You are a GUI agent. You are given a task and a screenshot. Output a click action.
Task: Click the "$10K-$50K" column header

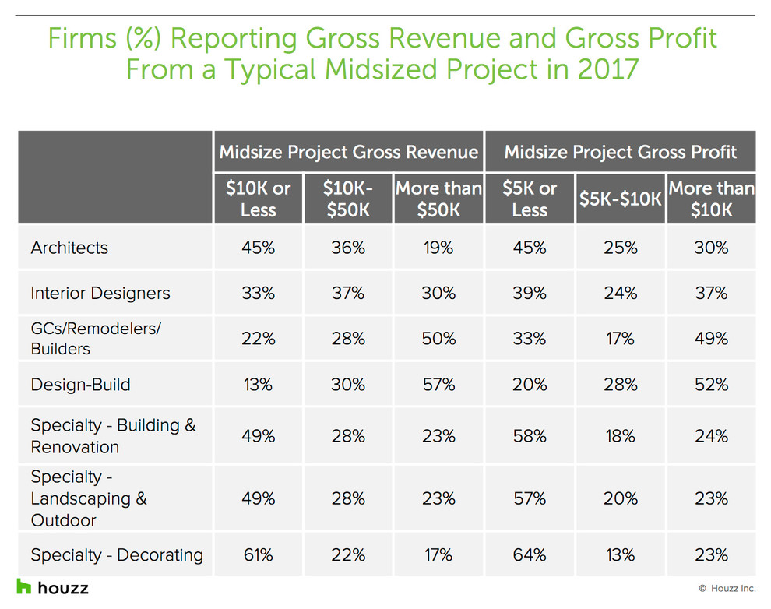347,199
